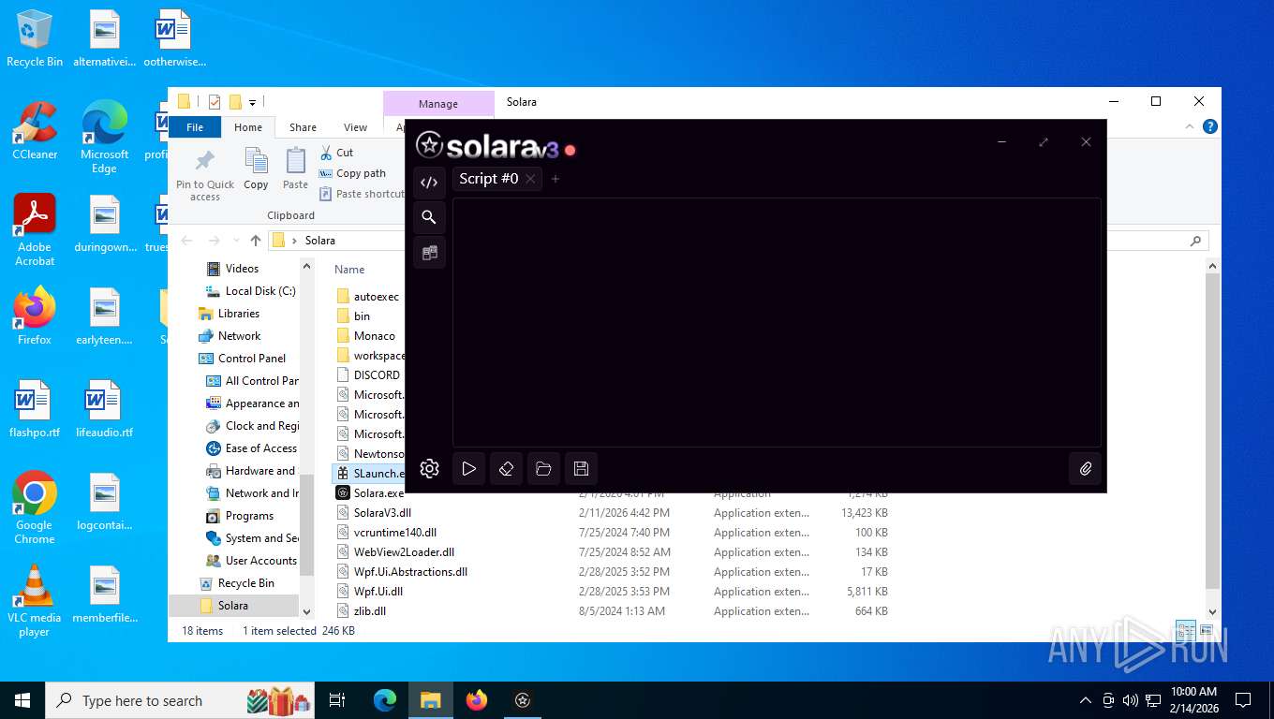This screenshot has height=719, width=1274.
Task: Select Libraries in the navigation pane
Action: pos(239,314)
